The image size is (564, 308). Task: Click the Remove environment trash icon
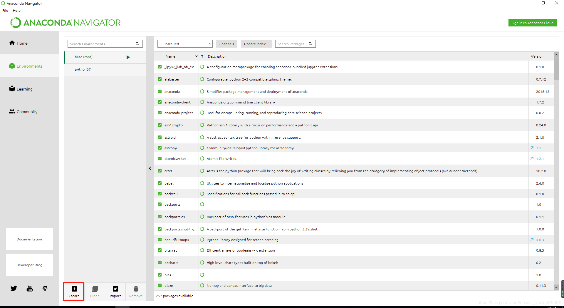click(x=136, y=289)
